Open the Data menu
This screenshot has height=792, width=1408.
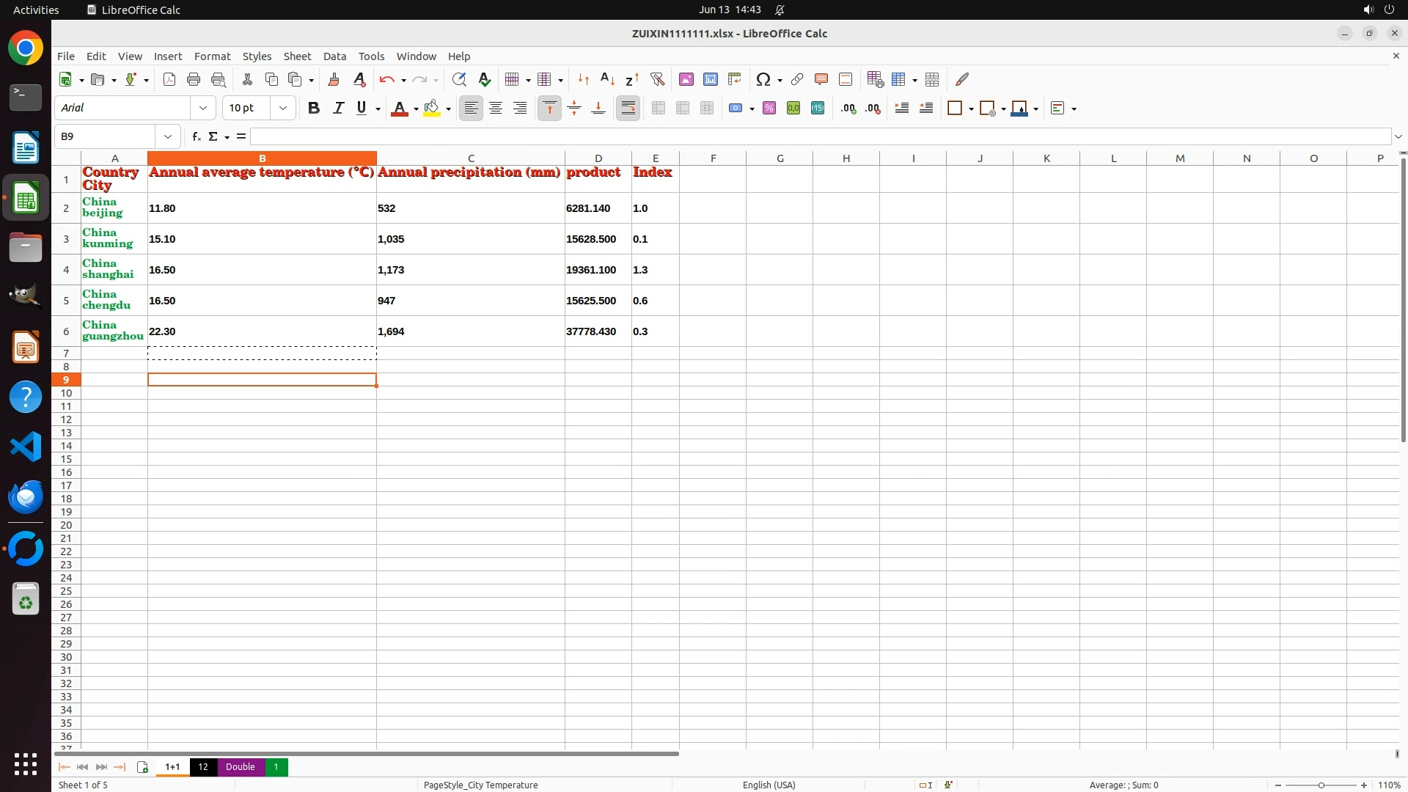tap(334, 56)
